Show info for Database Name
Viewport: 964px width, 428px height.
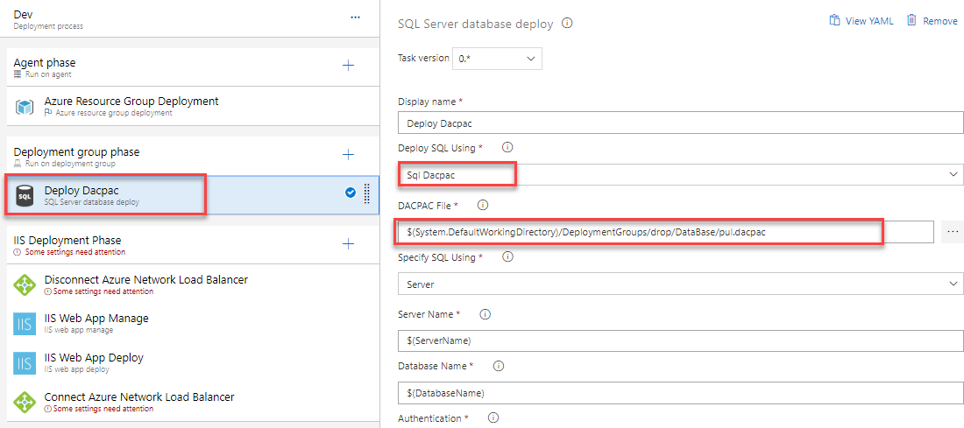click(499, 366)
